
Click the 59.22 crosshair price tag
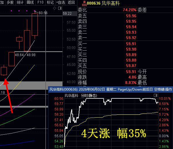coord(67,14)
